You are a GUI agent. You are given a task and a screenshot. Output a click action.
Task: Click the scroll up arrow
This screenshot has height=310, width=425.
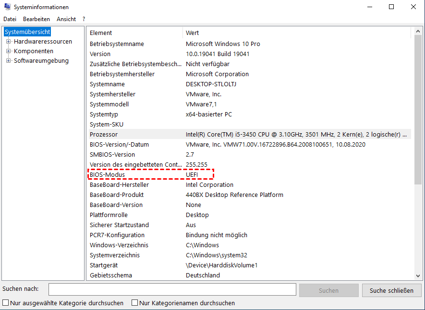click(418, 31)
